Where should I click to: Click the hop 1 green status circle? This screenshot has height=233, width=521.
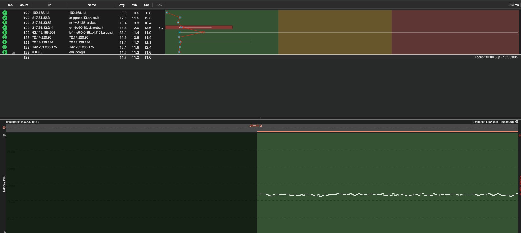(x=5, y=13)
